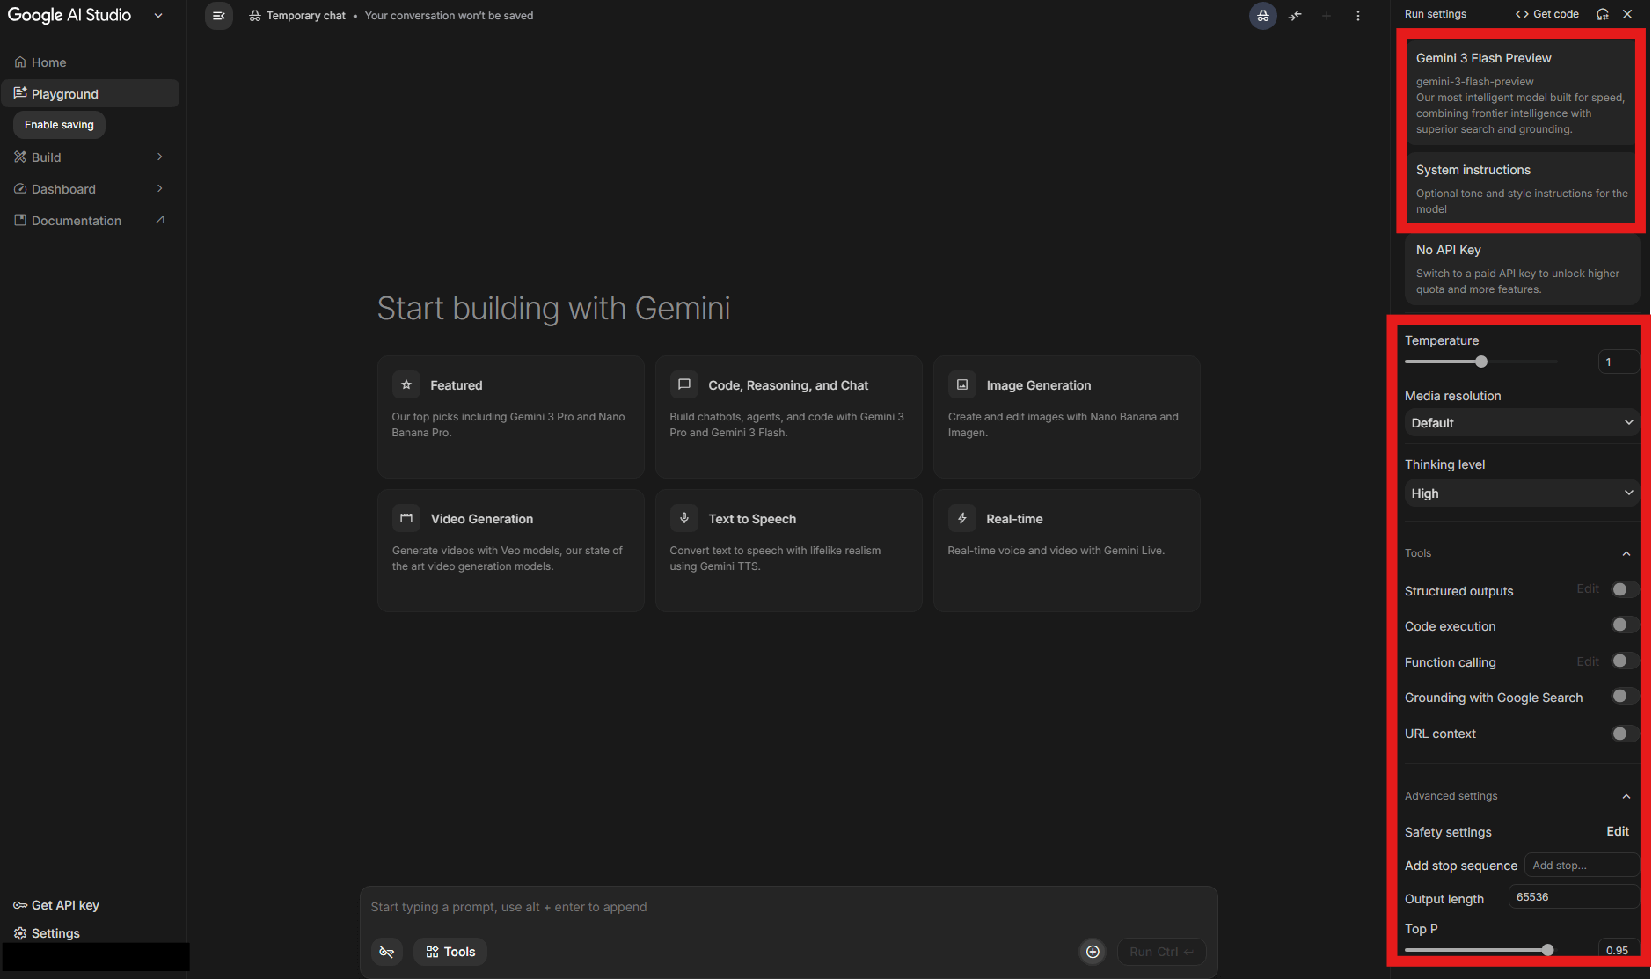Screen dimensions: 1652x979
Task: Go to Home in the sidebar
Action: pyautogui.click(x=49, y=62)
